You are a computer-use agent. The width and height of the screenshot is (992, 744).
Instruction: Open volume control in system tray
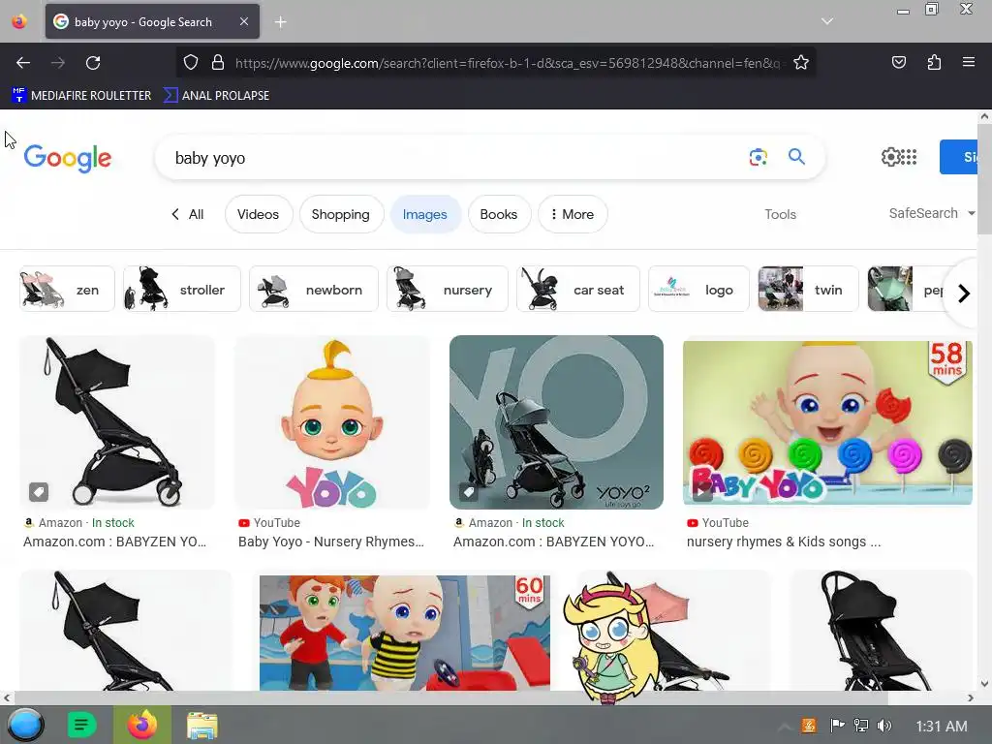click(884, 726)
